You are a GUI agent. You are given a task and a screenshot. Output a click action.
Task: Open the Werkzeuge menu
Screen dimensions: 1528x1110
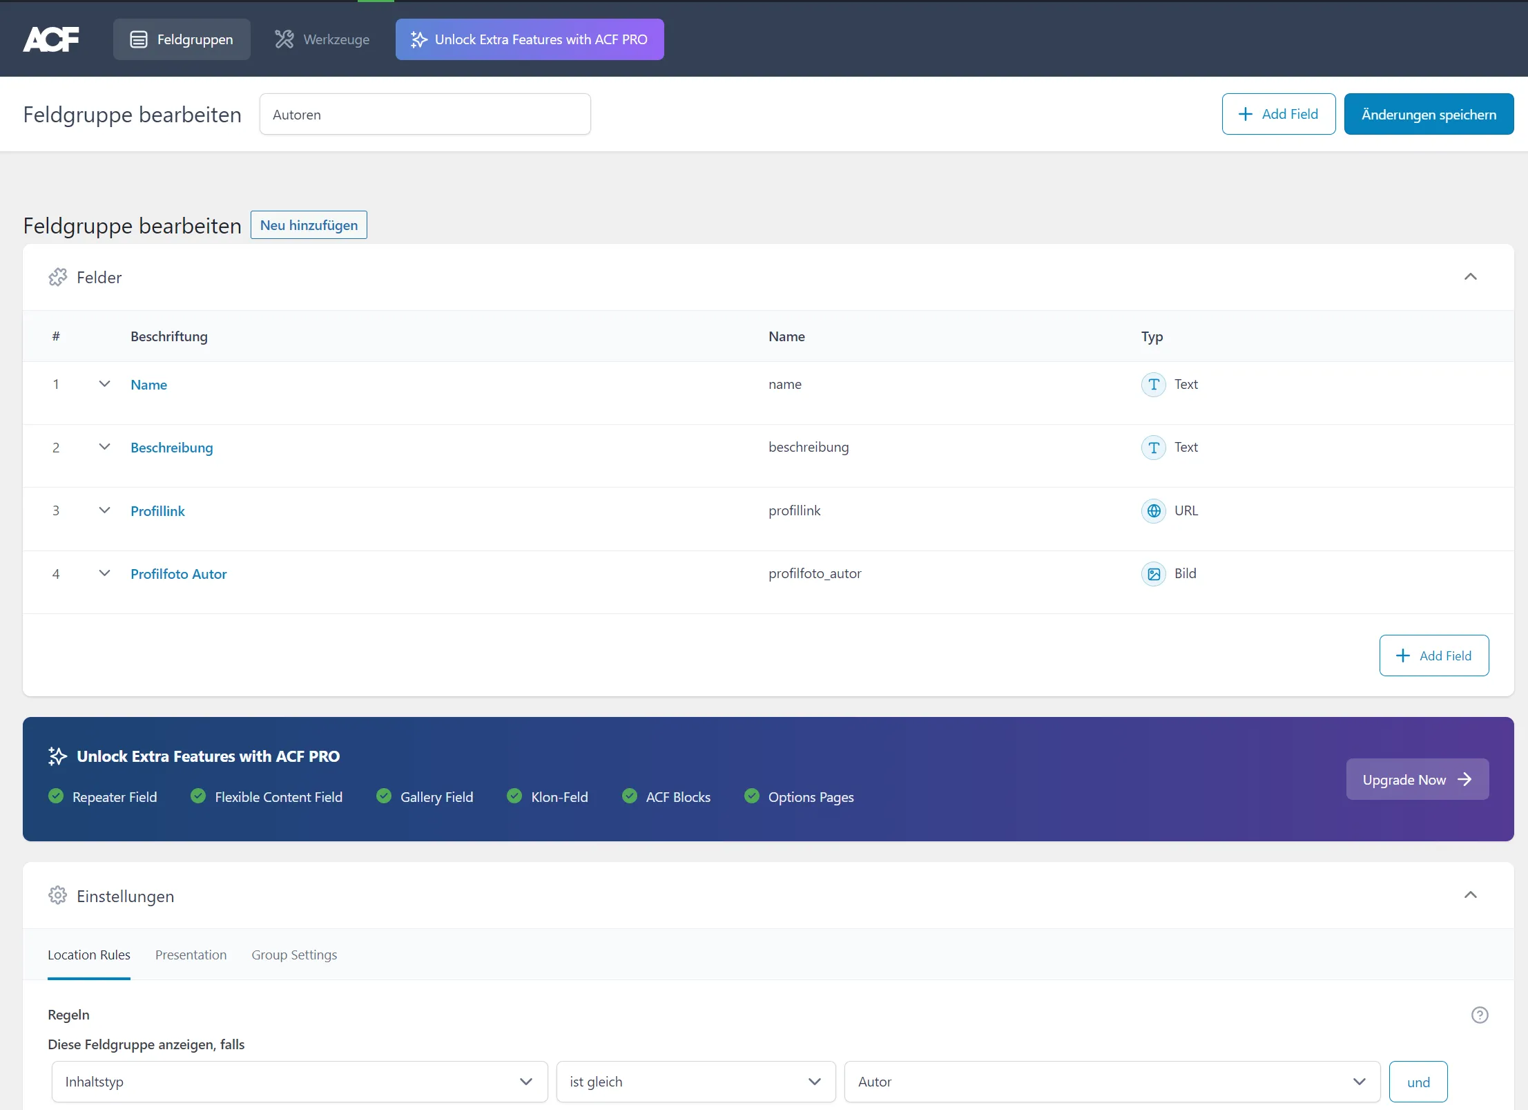(x=322, y=39)
